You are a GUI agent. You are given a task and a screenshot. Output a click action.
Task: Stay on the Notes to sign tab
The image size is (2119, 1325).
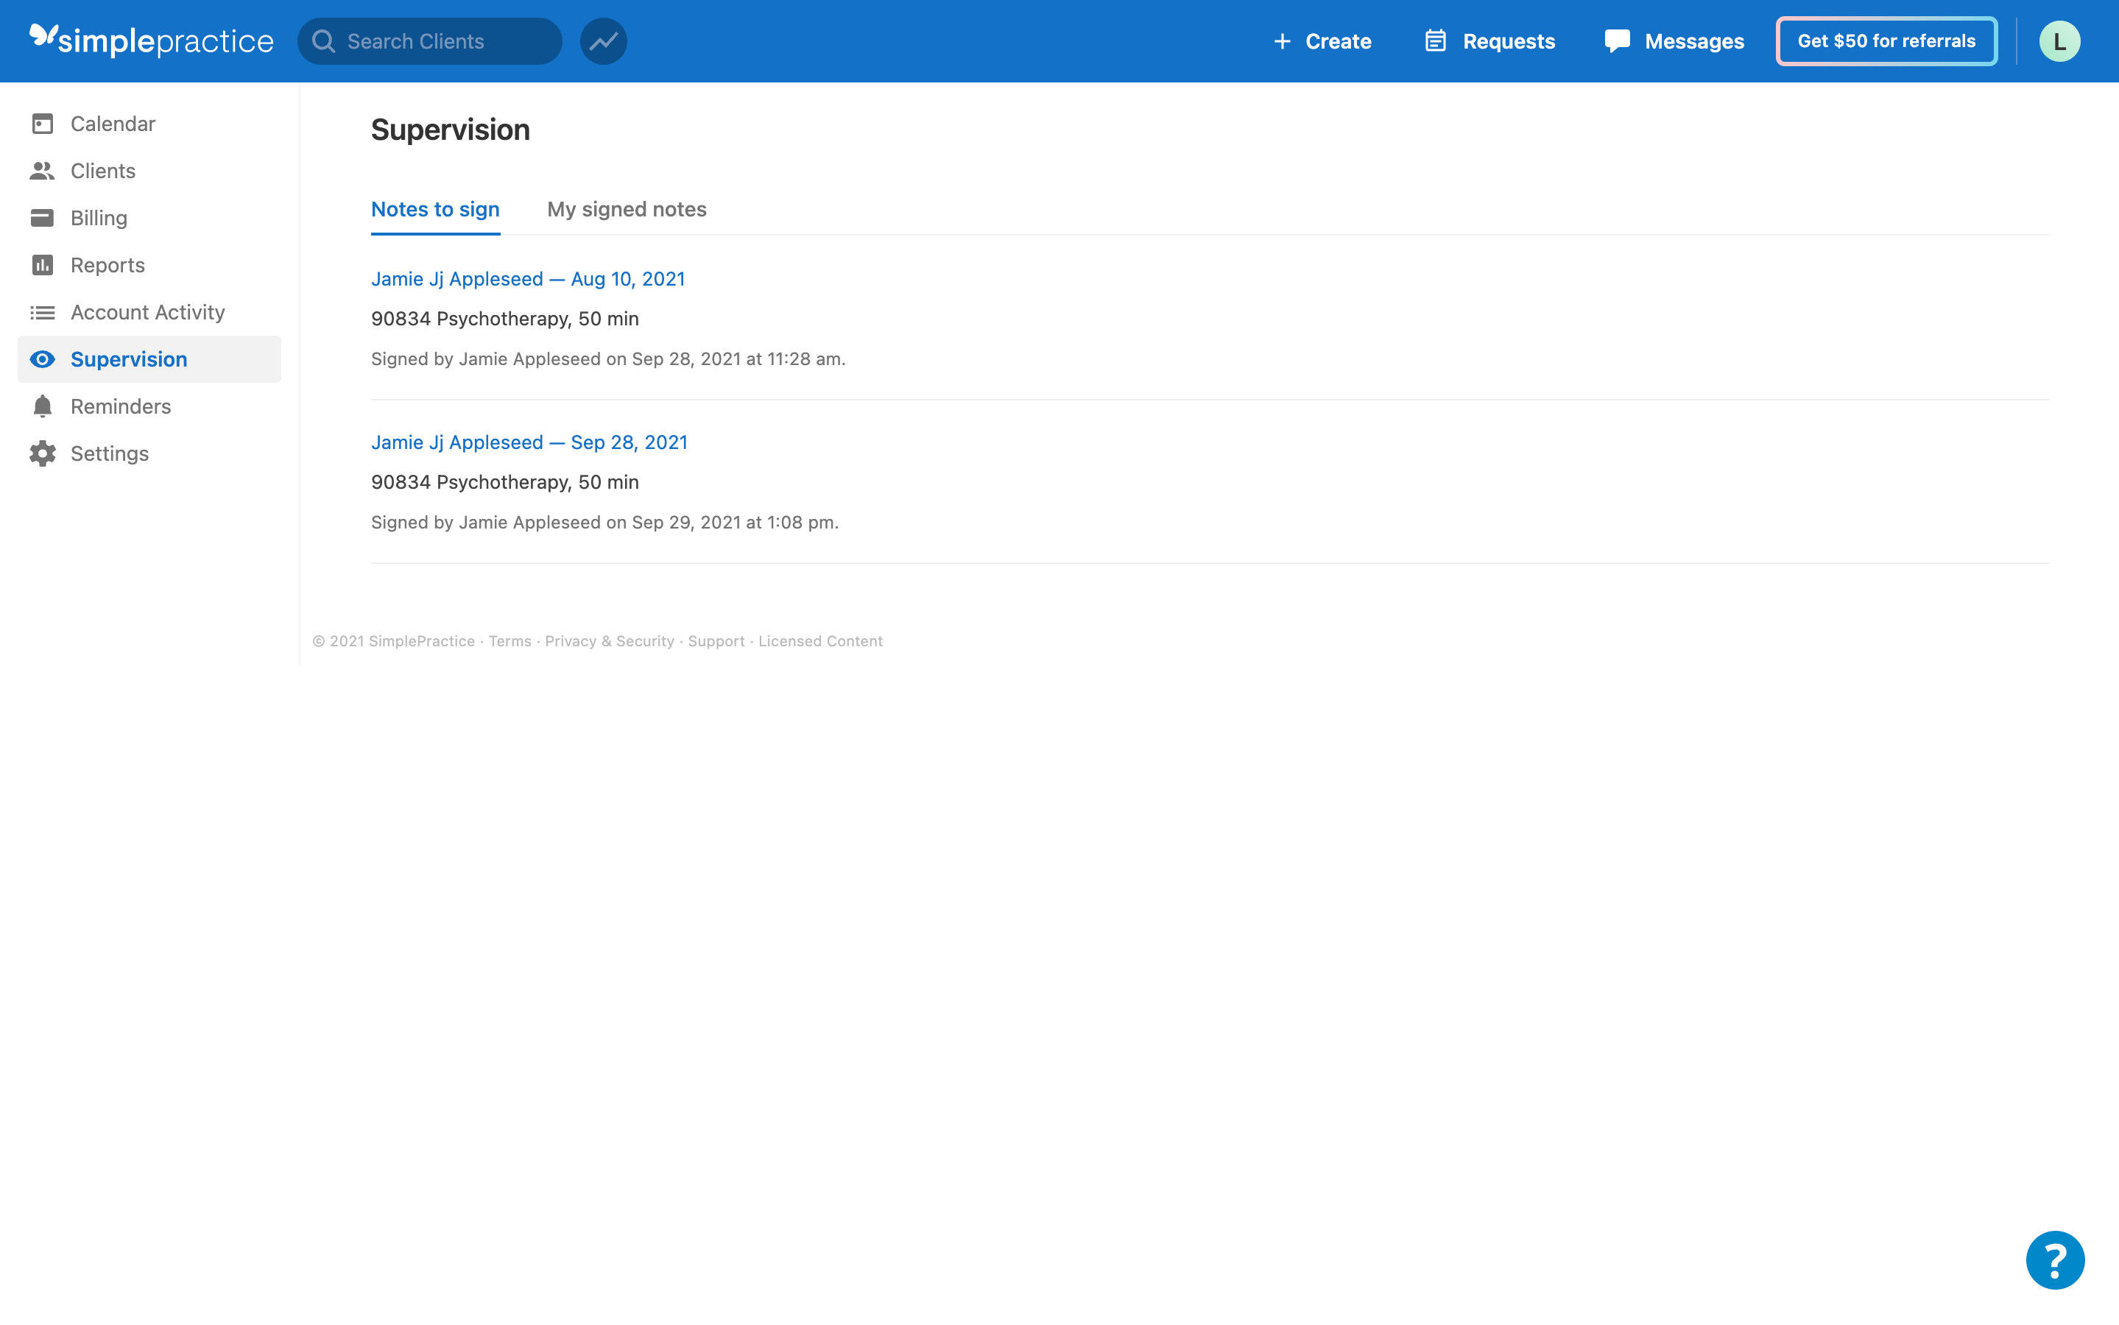point(436,210)
